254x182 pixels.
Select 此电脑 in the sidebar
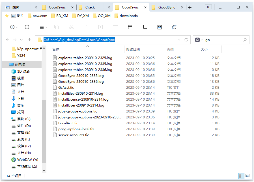(22, 65)
